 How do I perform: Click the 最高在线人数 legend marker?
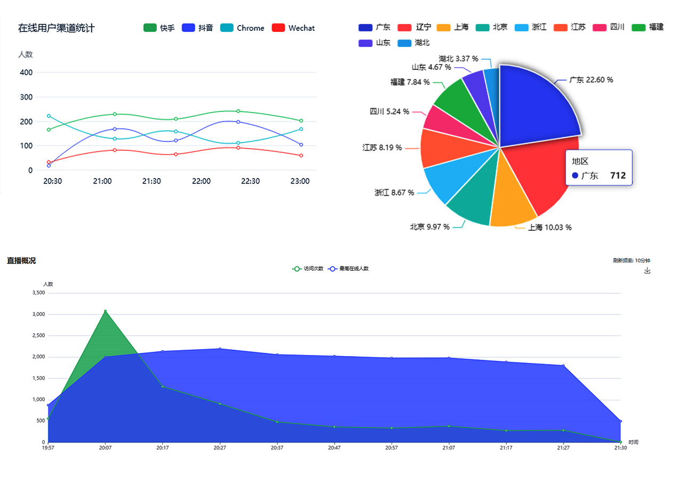pyautogui.click(x=332, y=269)
